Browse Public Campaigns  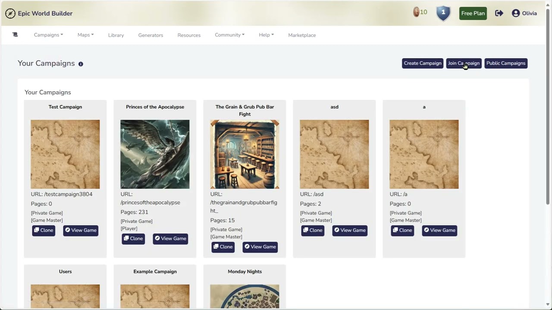506,63
